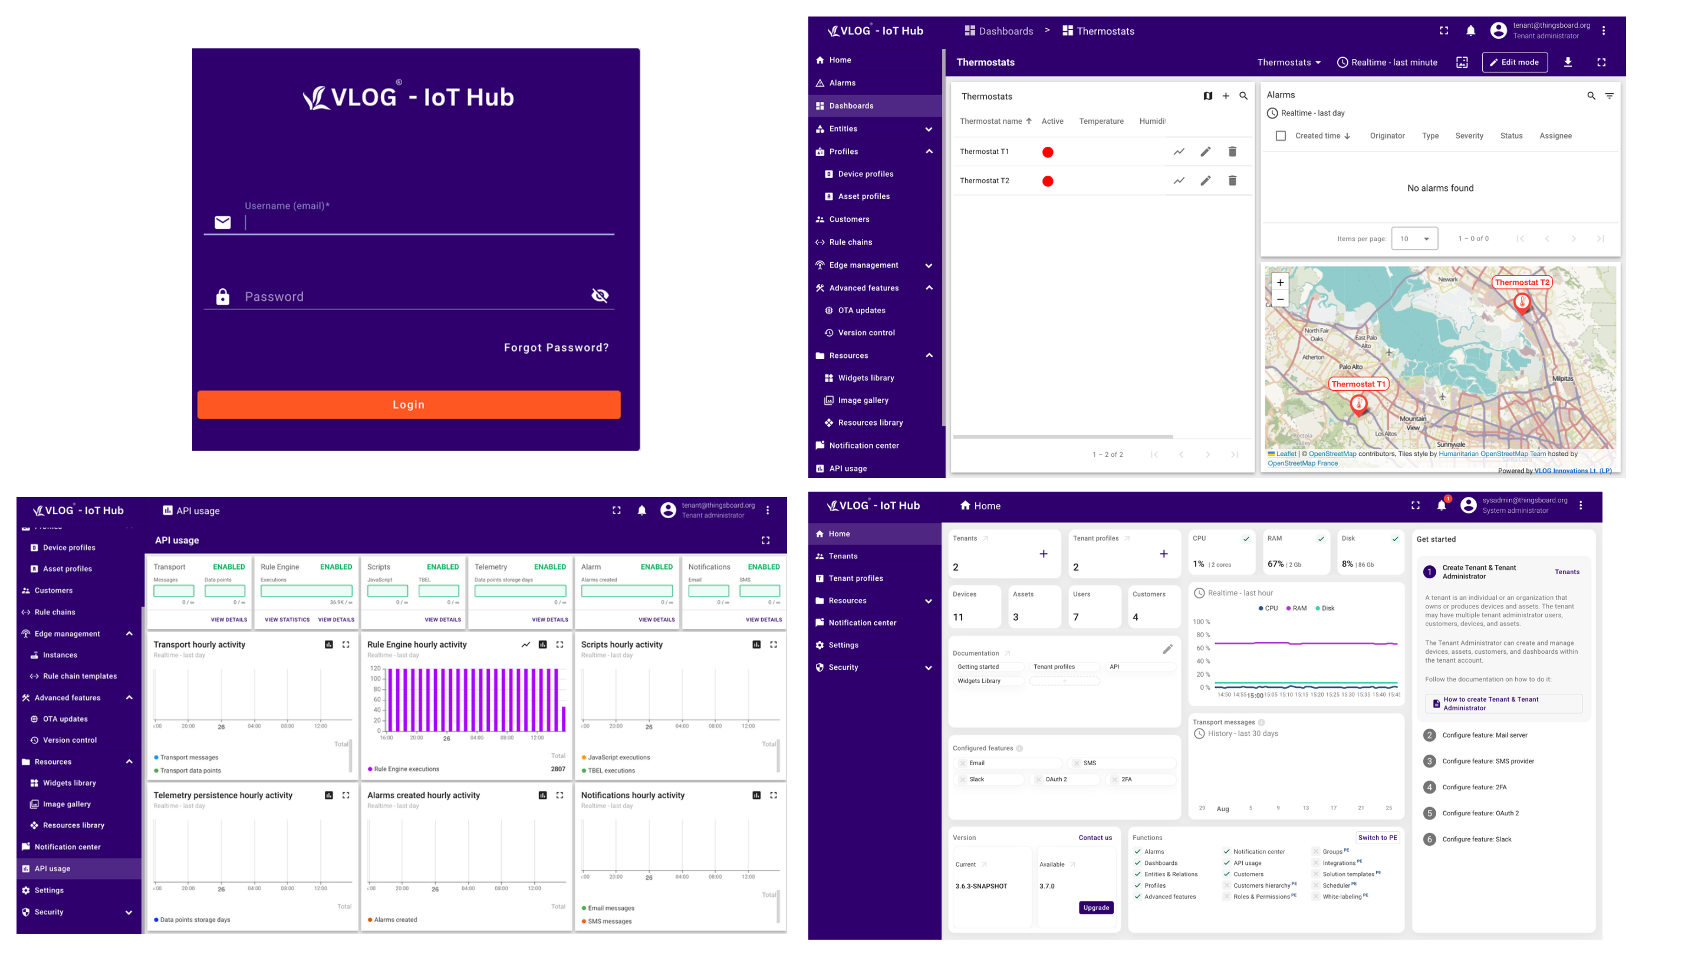Click notification bell with badge in Home header
This screenshot has height=955, width=1698.
1442,506
